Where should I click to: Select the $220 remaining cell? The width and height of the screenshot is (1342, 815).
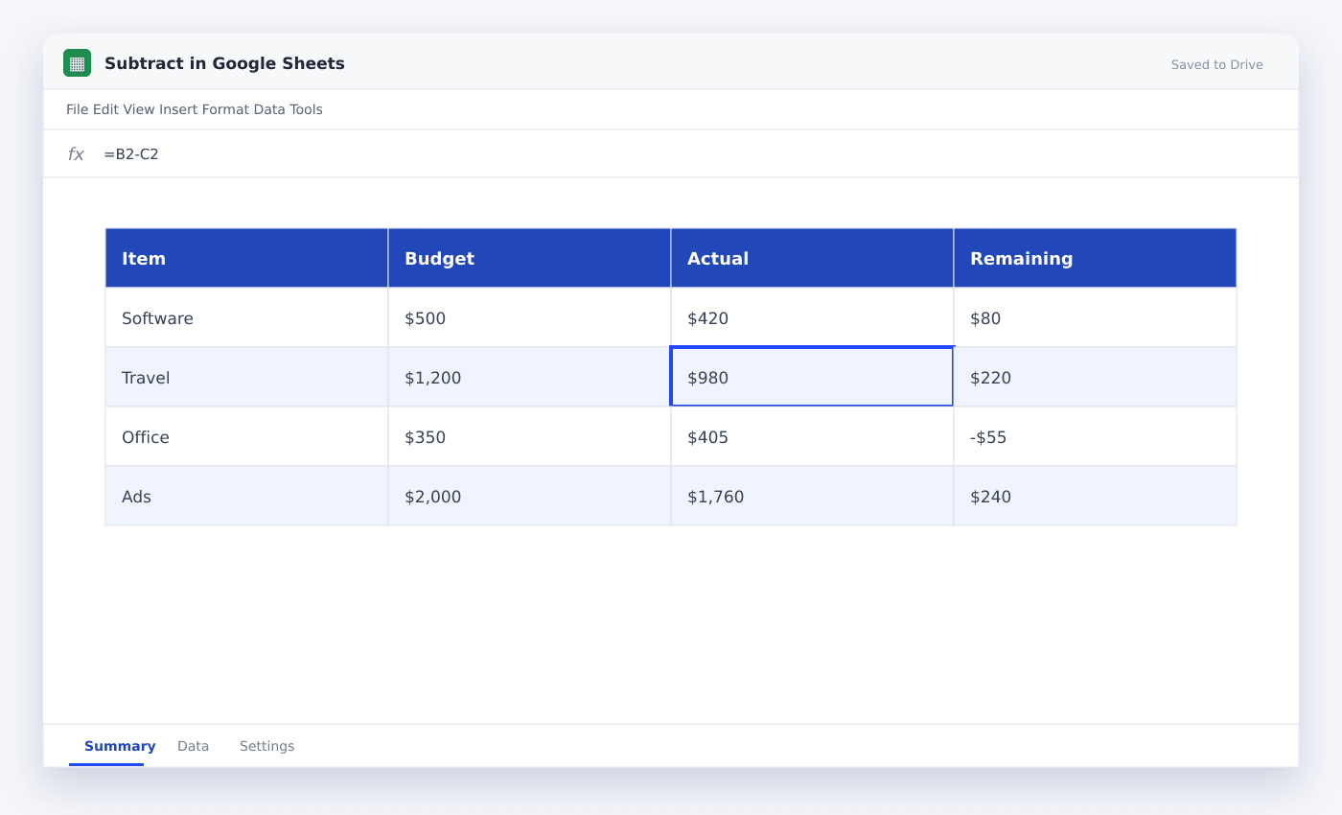1095,377
